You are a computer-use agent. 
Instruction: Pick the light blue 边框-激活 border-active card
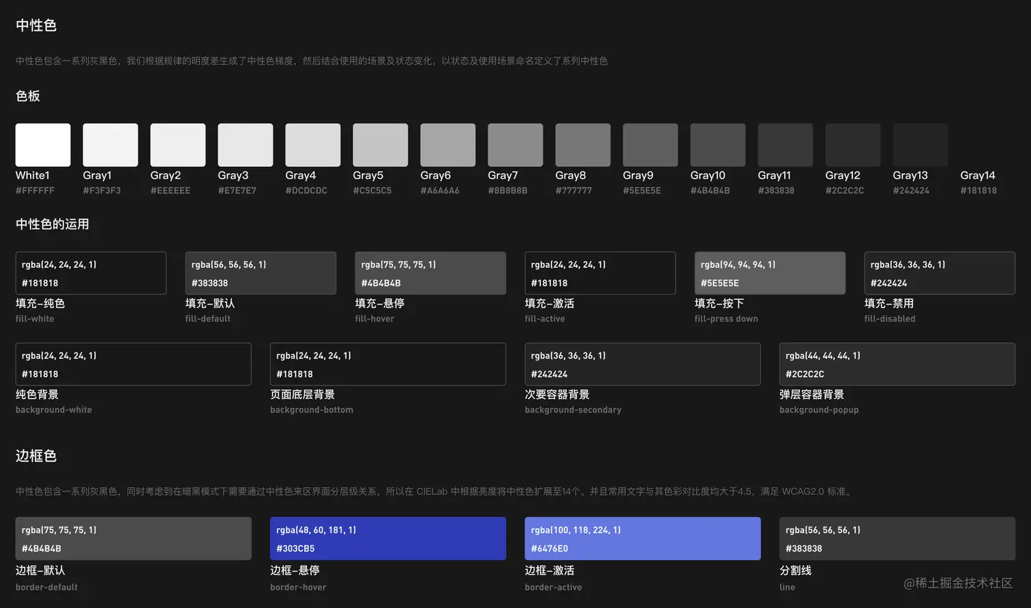[642, 538]
